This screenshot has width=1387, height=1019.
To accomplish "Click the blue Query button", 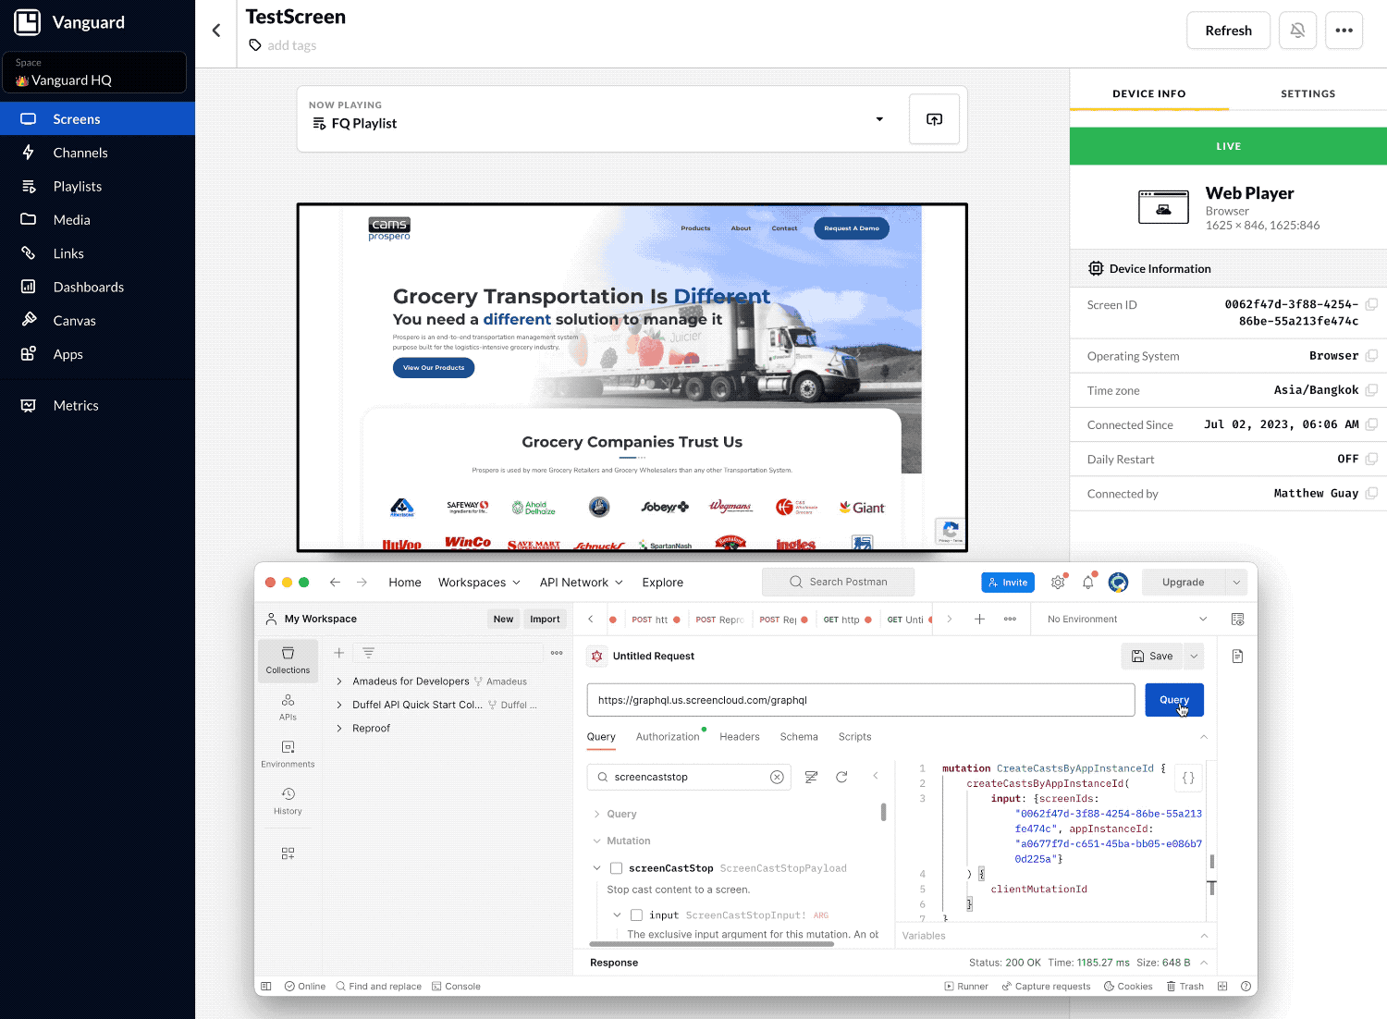I will pos(1174,700).
